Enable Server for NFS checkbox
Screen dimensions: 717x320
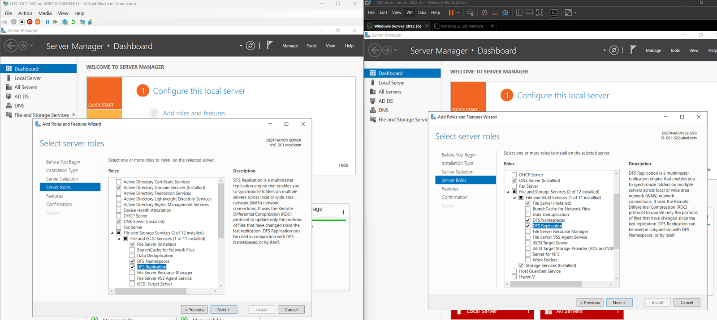pyautogui.click(x=528, y=254)
